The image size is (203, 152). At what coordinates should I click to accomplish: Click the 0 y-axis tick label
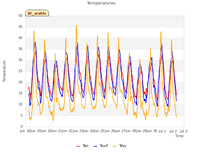(x=22, y=126)
